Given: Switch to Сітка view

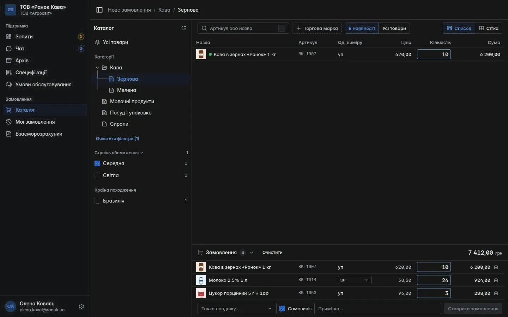Looking at the screenshot, I should 489,28.
